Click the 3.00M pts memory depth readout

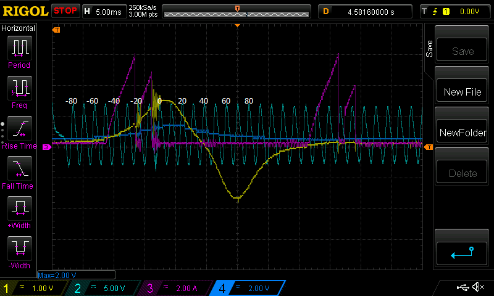(143, 14)
